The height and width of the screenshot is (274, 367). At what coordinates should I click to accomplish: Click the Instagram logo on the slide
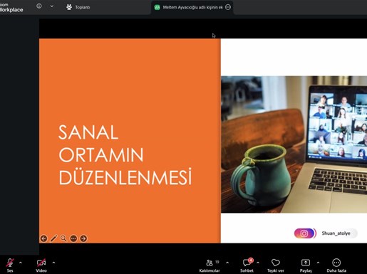point(305,233)
